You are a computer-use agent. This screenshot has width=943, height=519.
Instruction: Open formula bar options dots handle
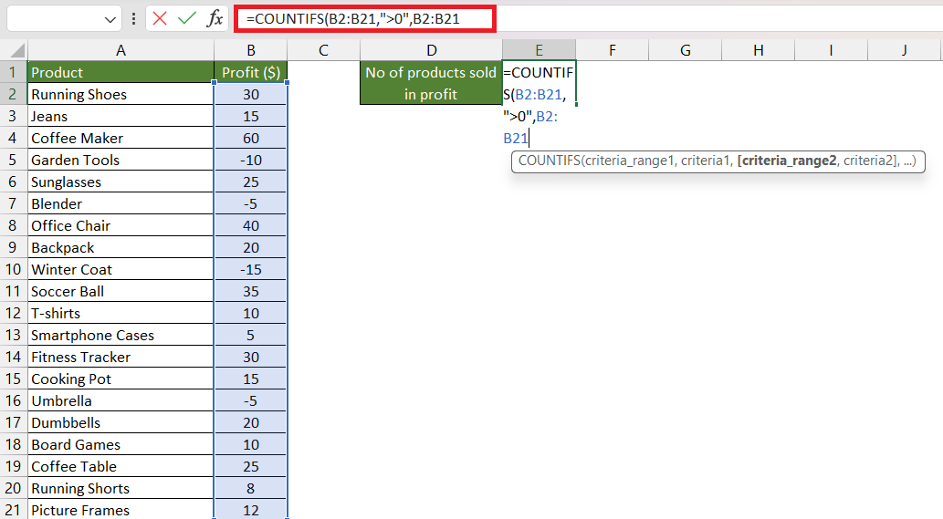[133, 19]
